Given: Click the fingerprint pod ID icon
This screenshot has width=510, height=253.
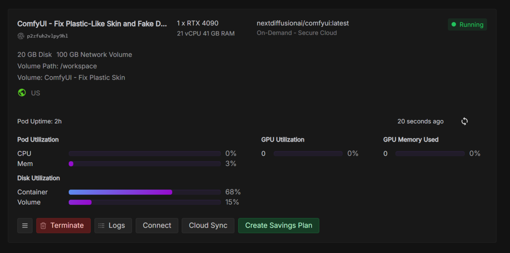Looking at the screenshot, I should tap(21, 36).
